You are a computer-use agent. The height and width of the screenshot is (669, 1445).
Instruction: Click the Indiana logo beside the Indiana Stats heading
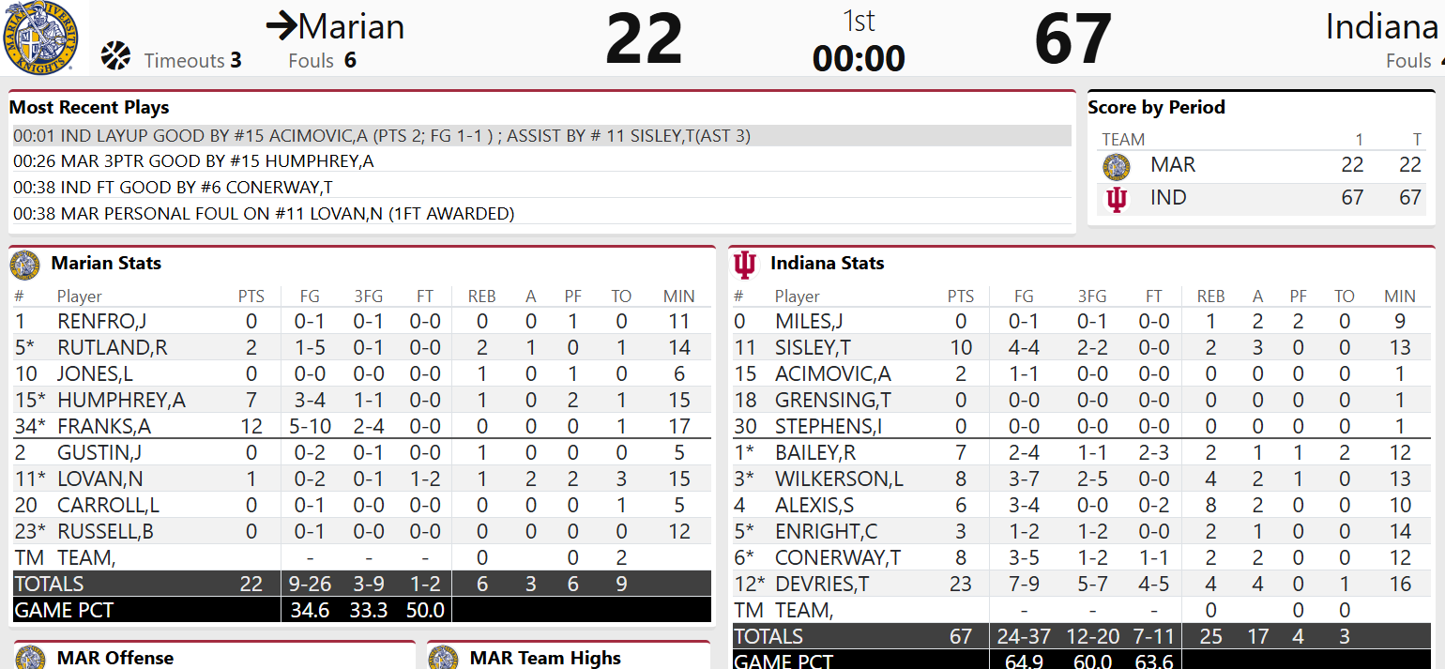pos(745,265)
